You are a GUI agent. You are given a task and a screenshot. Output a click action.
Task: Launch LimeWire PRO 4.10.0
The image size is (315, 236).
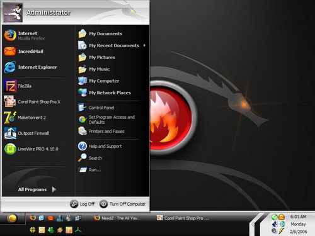31,149
